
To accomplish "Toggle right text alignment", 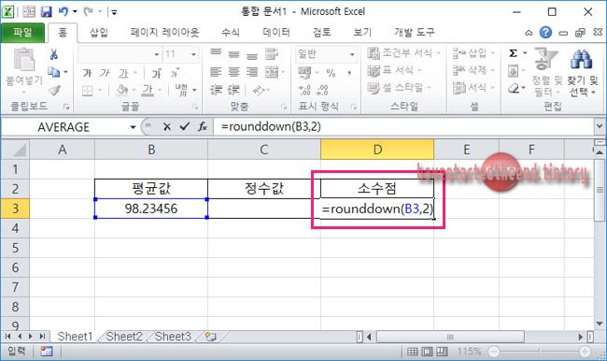I will click(x=252, y=72).
